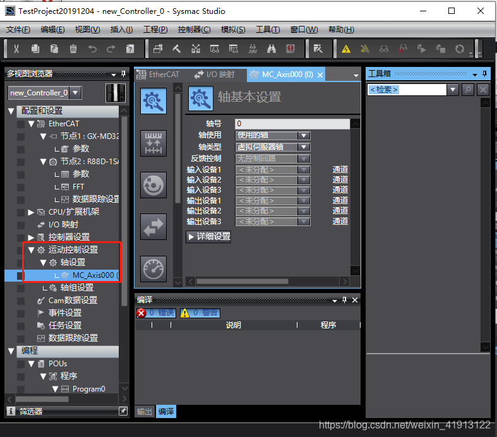
Task: Open the 工具(T) menu
Action: [x=268, y=30]
